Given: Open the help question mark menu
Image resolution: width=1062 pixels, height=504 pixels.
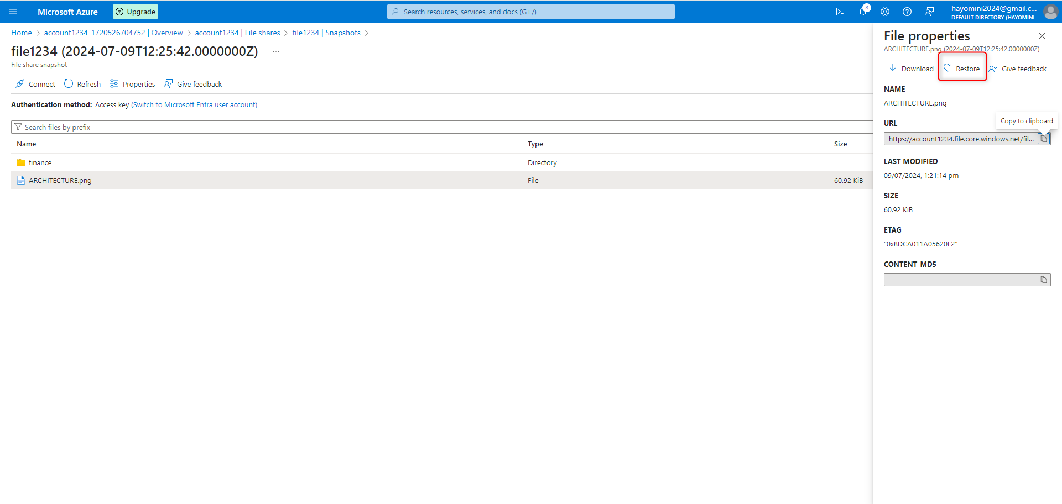Looking at the screenshot, I should pyautogui.click(x=907, y=12).
